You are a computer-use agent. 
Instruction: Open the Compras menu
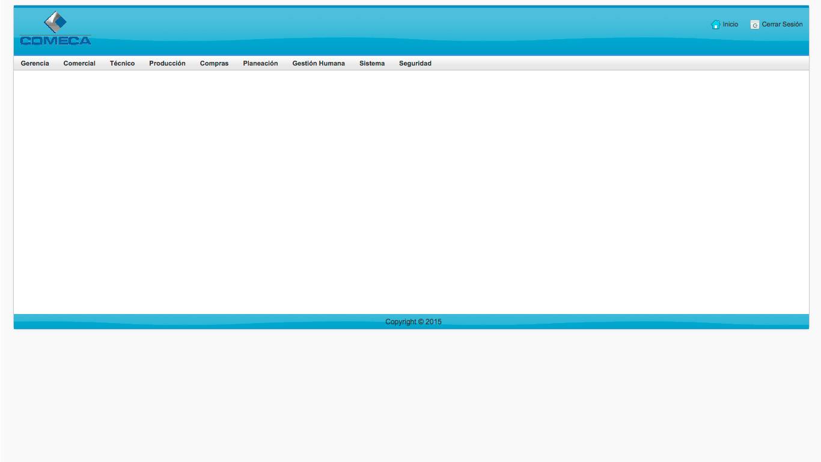tap(214, 63)
